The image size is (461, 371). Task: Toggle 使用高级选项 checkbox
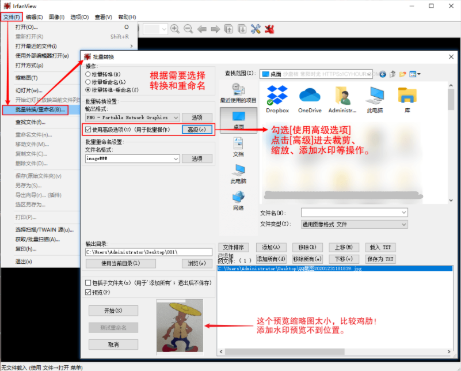88,130
